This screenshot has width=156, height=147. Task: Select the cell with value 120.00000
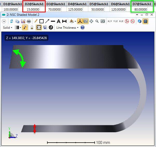118,9
